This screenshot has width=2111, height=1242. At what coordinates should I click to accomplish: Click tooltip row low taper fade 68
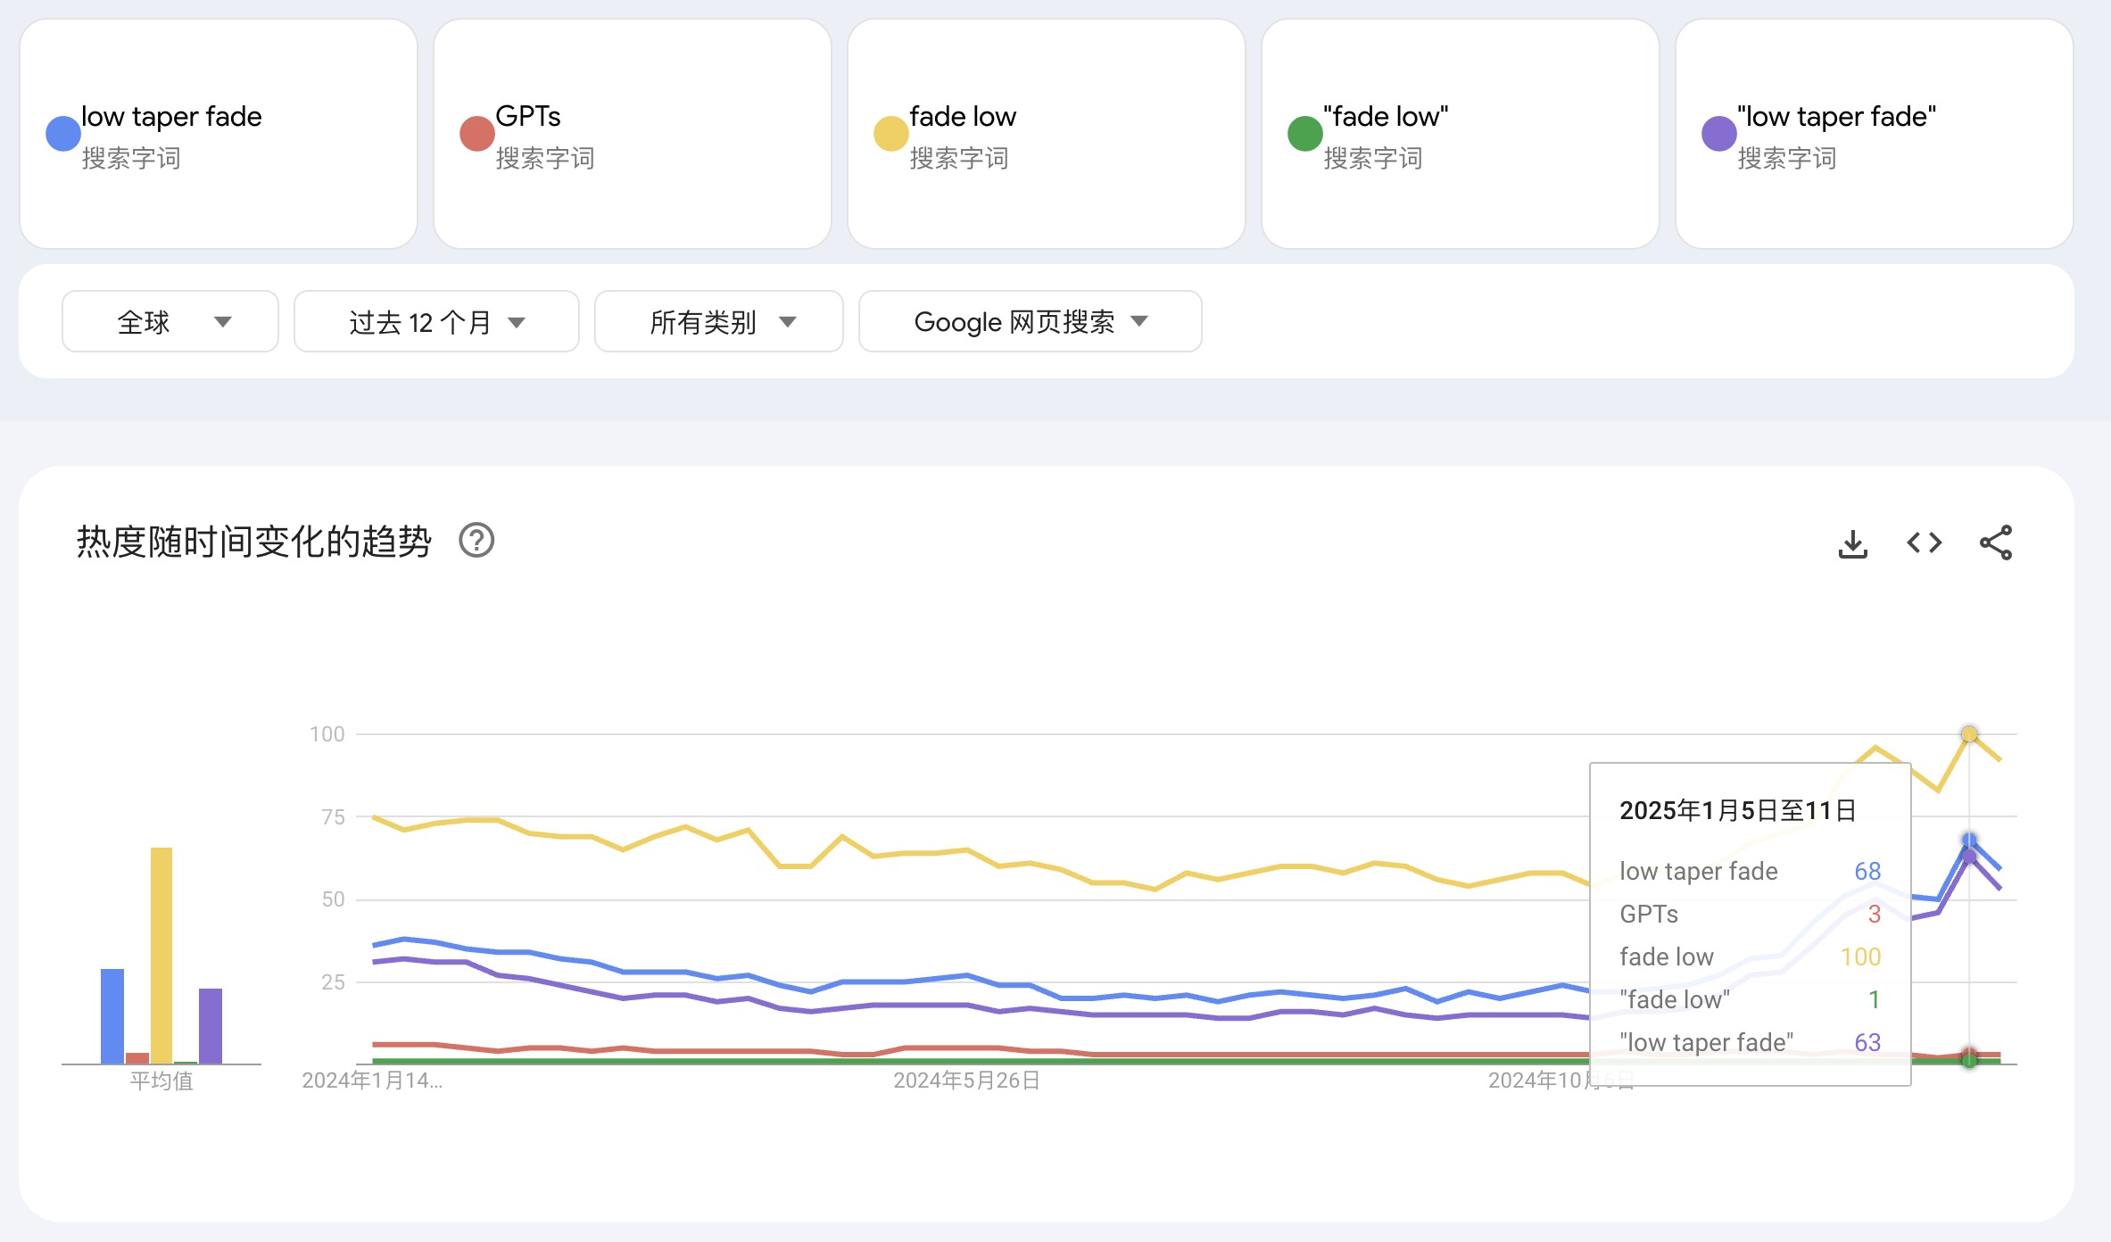coord(1750,871)
